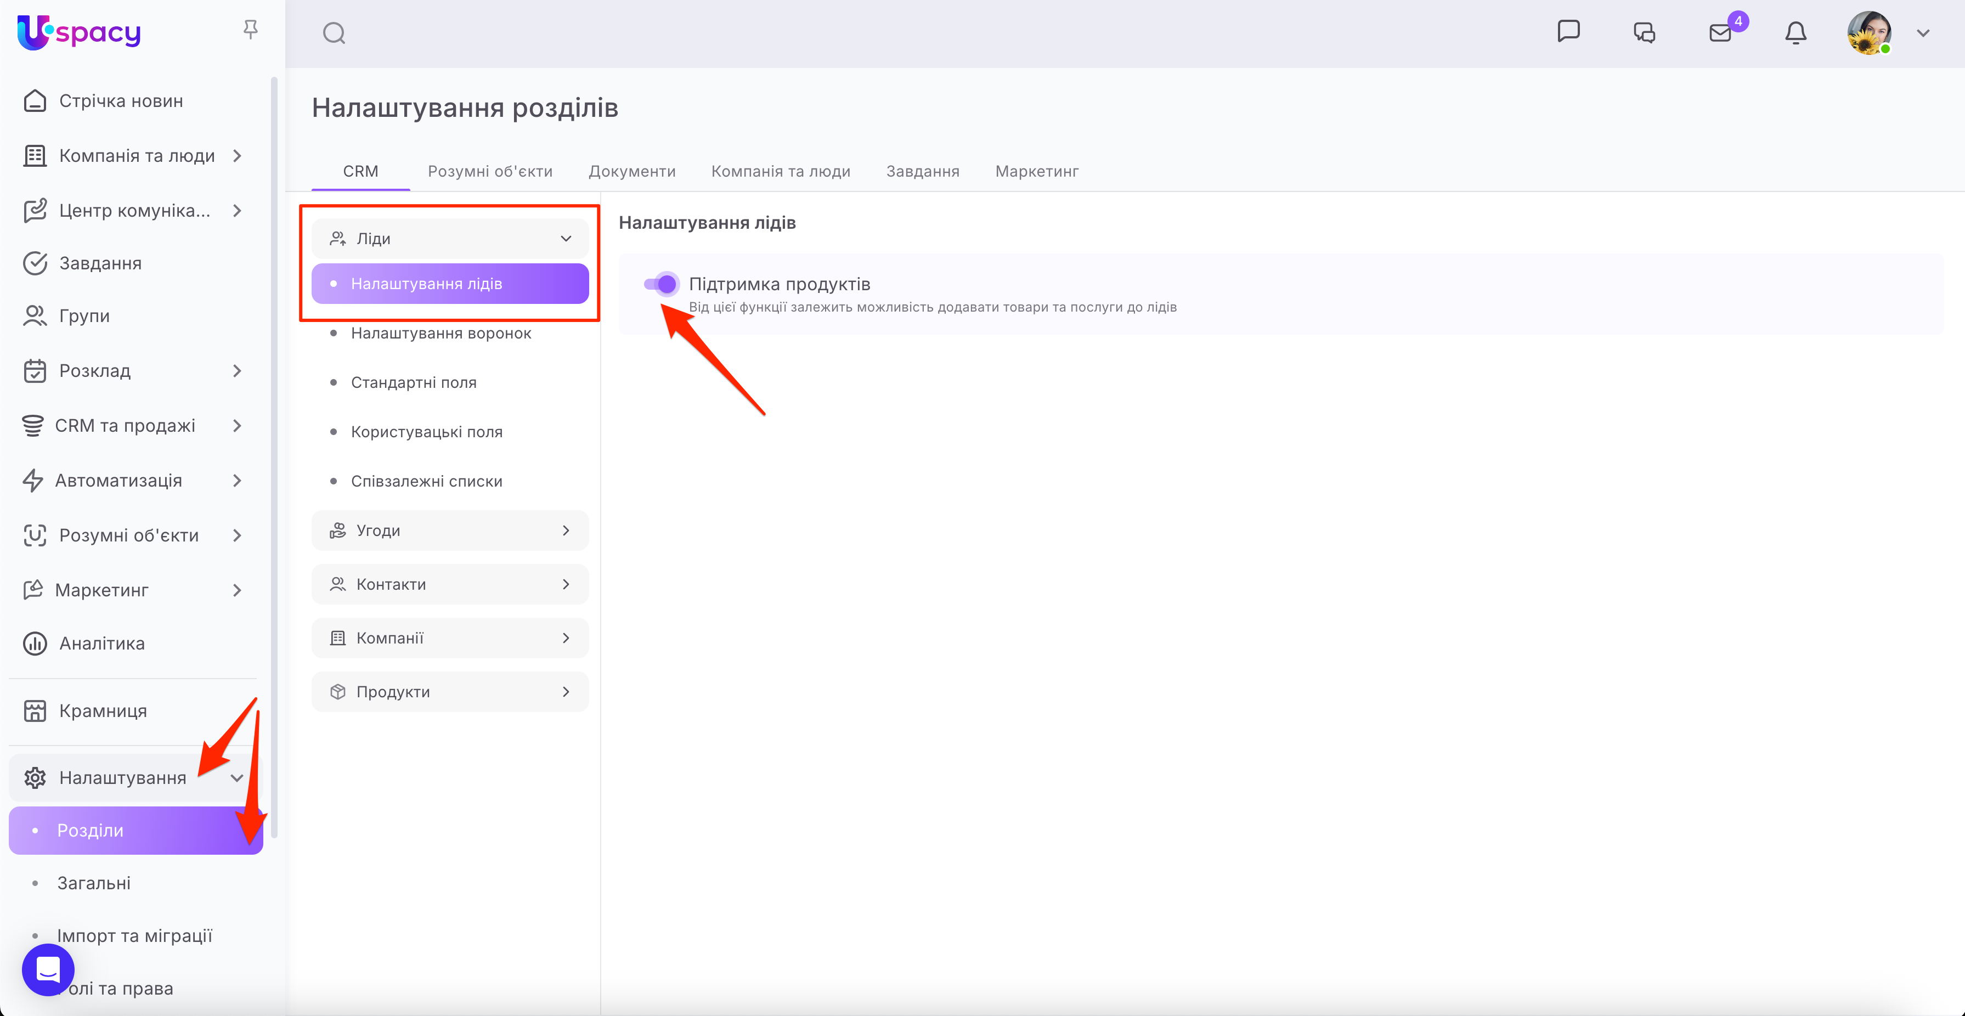
Task: Open Аналітика from the sidebar
Action: click(x=101, y=643)
